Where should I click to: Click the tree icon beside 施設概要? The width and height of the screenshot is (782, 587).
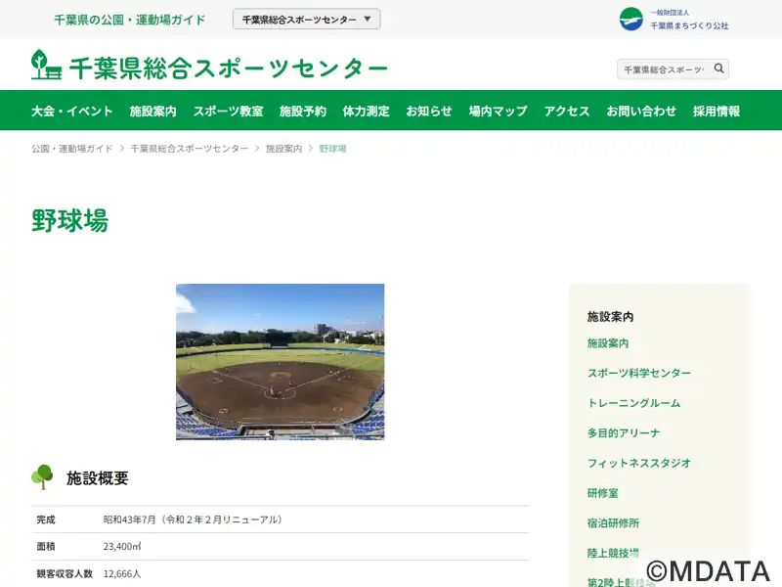tap(42, 476)
